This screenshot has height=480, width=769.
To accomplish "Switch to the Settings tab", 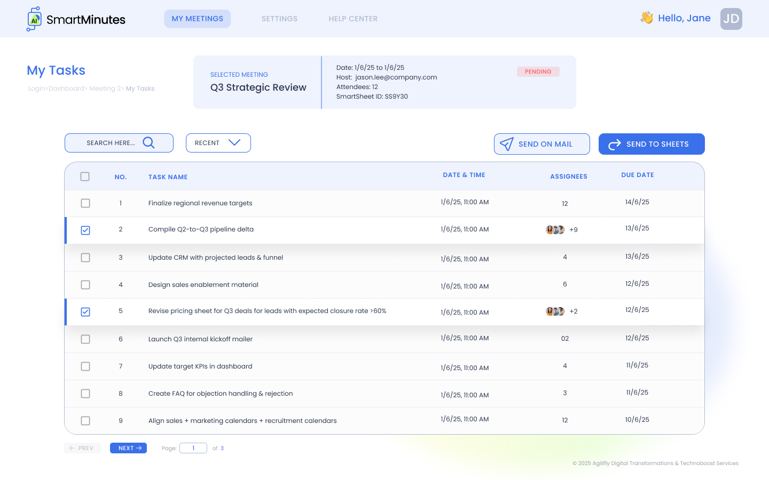I will (x=279, y=19).
